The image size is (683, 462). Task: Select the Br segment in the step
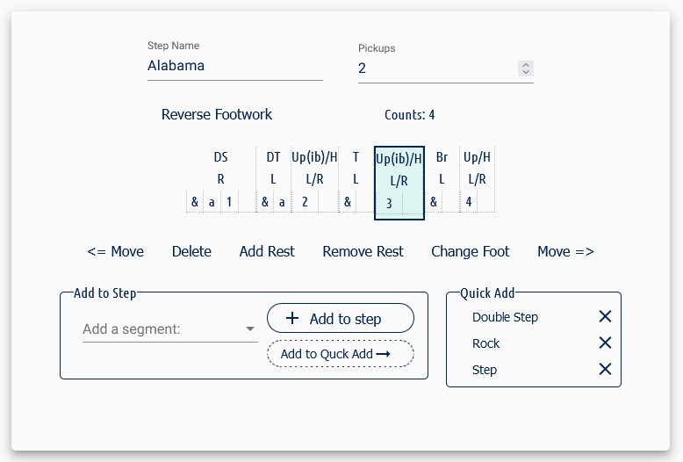point(442,179)
